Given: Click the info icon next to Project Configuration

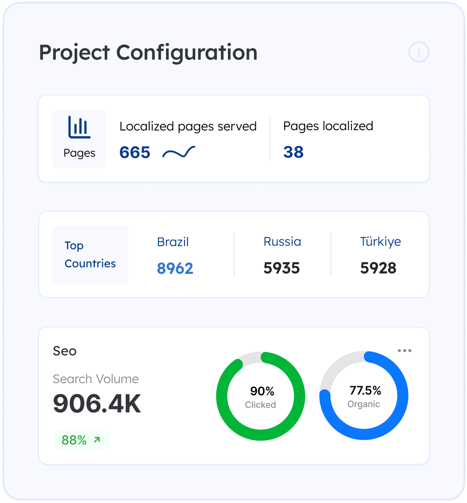Looking at the screenshot, I should coord(418,52).
